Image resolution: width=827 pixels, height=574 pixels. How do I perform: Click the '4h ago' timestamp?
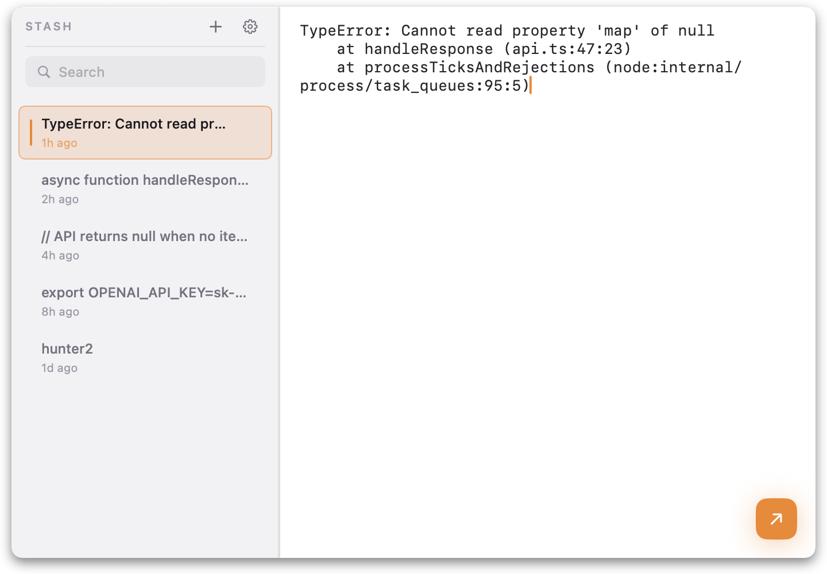tap(60, 255)
